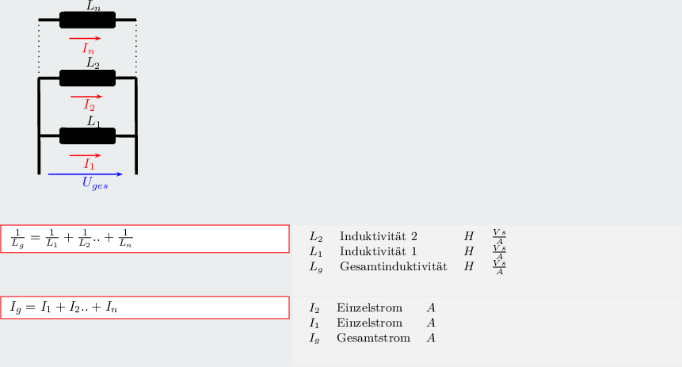The height and width of the screenshot is (367, 682).
Task: Select the red I_2 current label
Action: click(89, 107)
